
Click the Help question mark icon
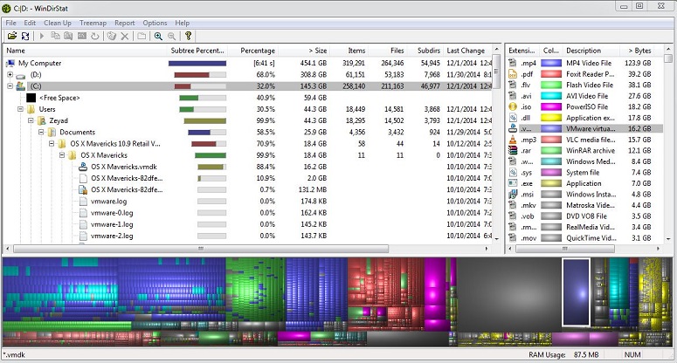pos(188,36)
